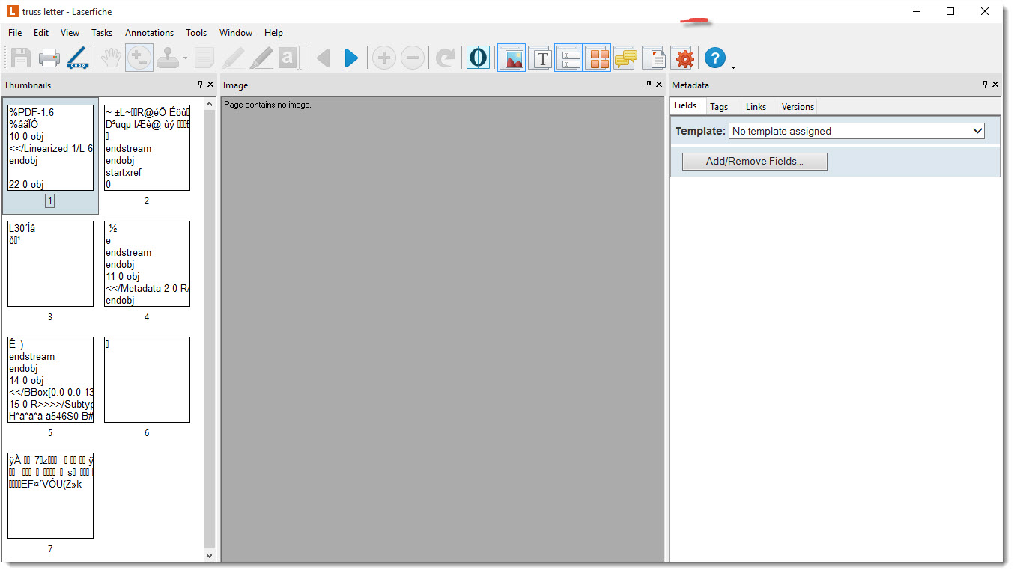1014x573 pixels.
Task: Open the help question mark icon
Action: (715, 58)
